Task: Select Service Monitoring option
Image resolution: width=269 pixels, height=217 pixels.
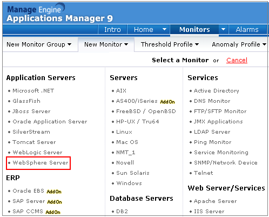Action: click(221, 153)
